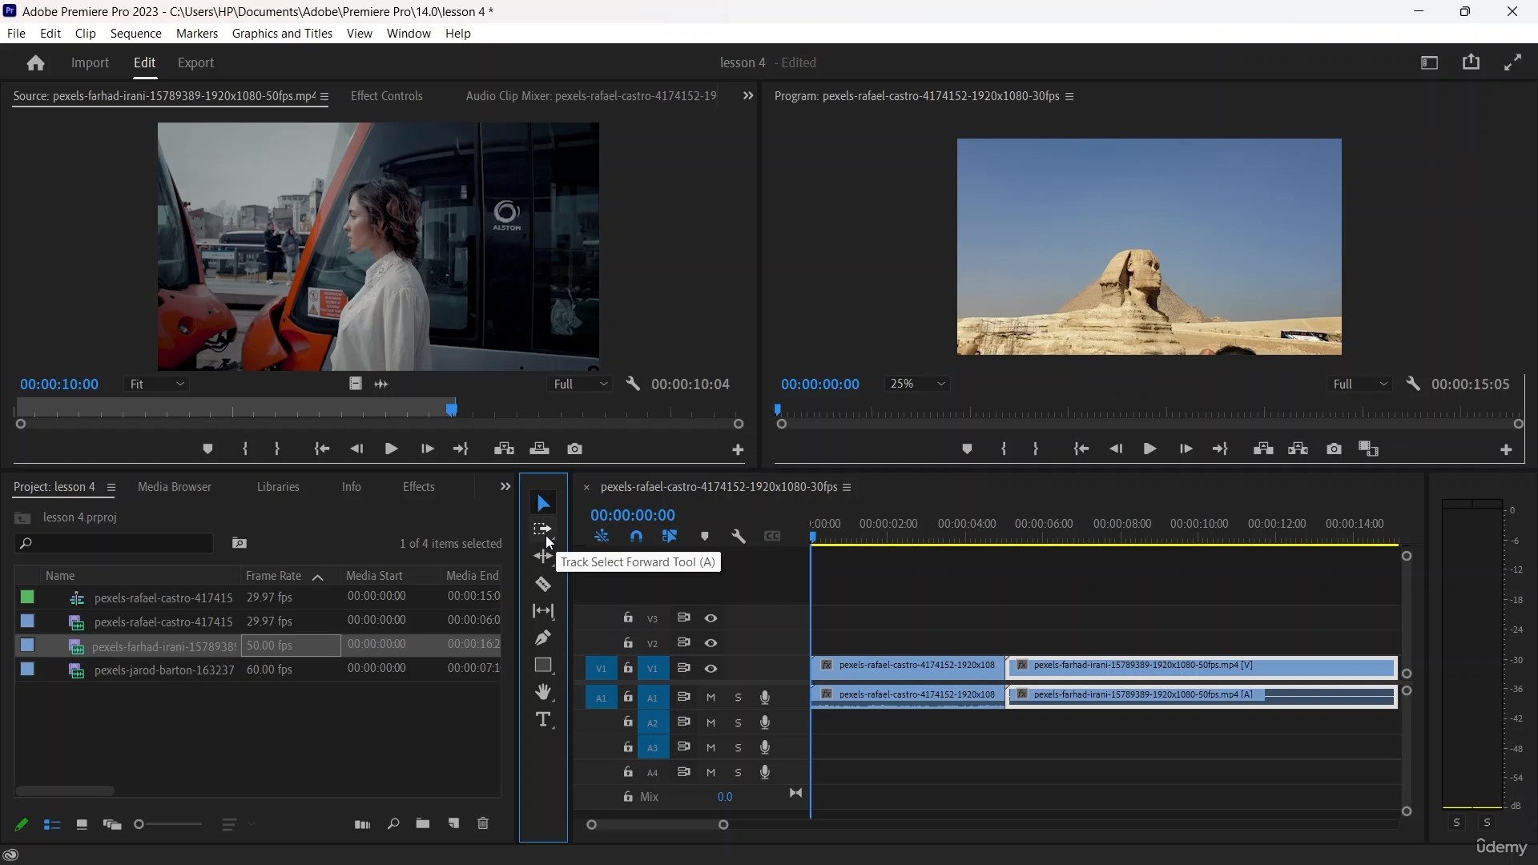Delete selected item with trash icon
The image size is (1538, 865).
(483, 824)
